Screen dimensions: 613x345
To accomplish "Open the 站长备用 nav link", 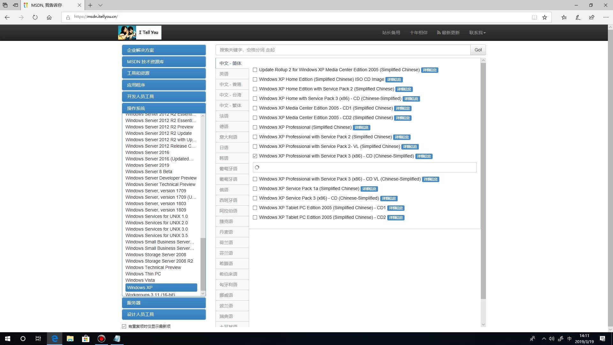I will pyautogui.click(x=391, y=33).
